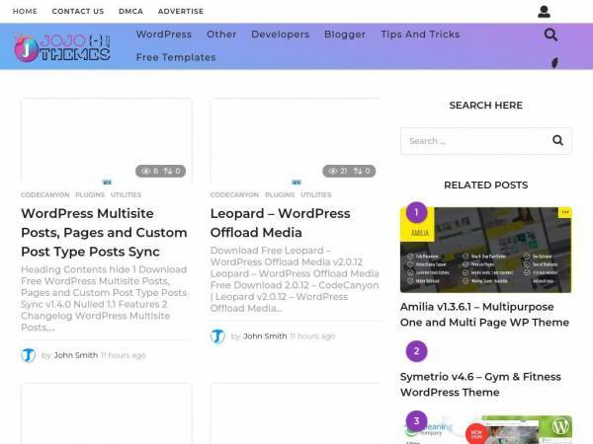Toggle dark mode moon icon in header
This screenshot has width=593, height=444.
pos(554,63)
